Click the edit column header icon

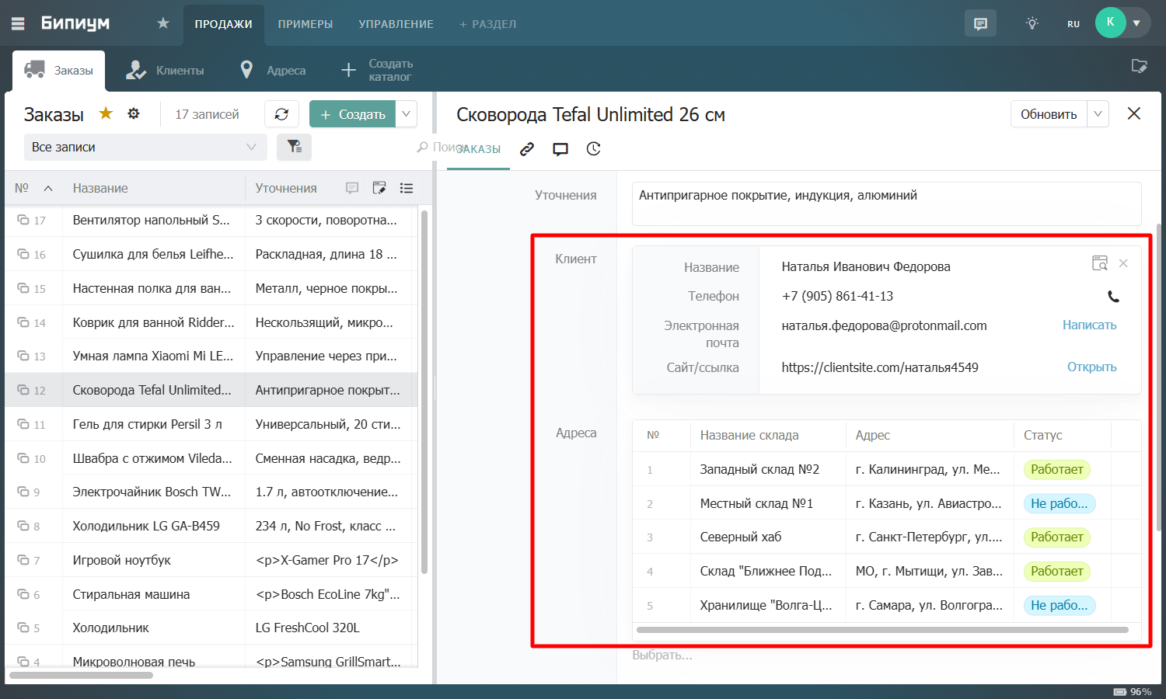379,188
